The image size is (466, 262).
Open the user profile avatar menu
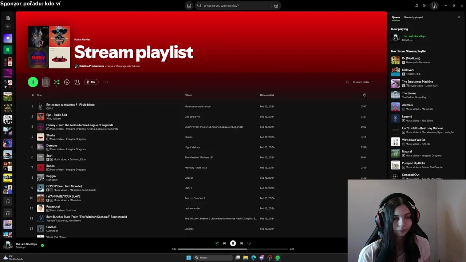[x=434, y=5]
